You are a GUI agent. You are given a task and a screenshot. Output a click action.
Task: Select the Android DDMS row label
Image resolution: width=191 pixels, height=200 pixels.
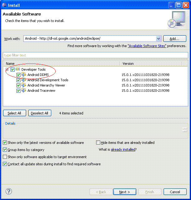[38, 75]
